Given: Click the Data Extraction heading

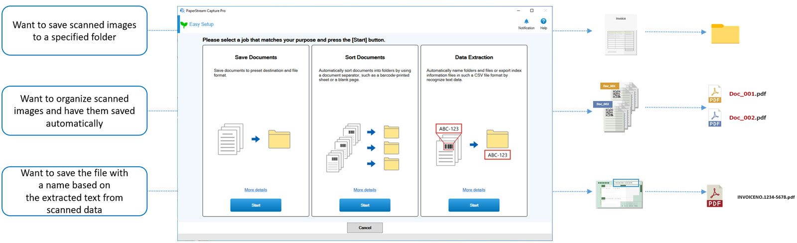Looking at the screenshot, I should click(x=474, y=57).
